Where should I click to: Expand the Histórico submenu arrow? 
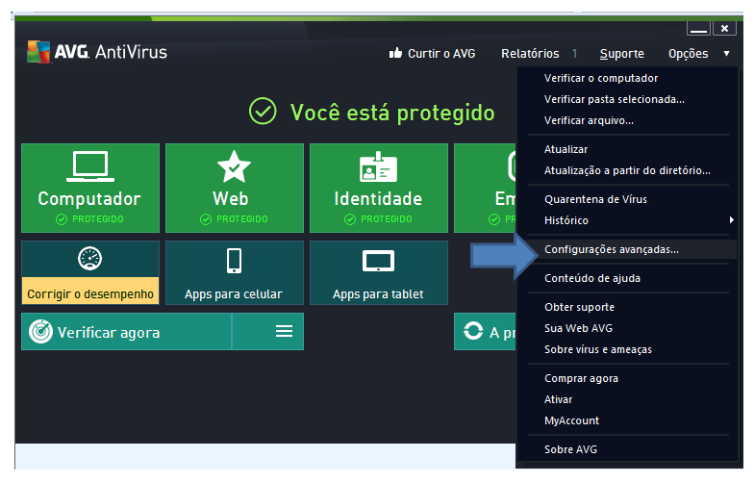tap(731, 219)
